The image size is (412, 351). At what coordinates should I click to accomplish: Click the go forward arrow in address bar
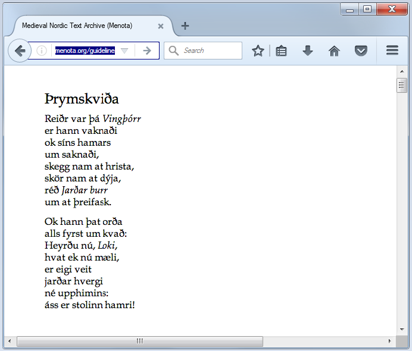147,51
